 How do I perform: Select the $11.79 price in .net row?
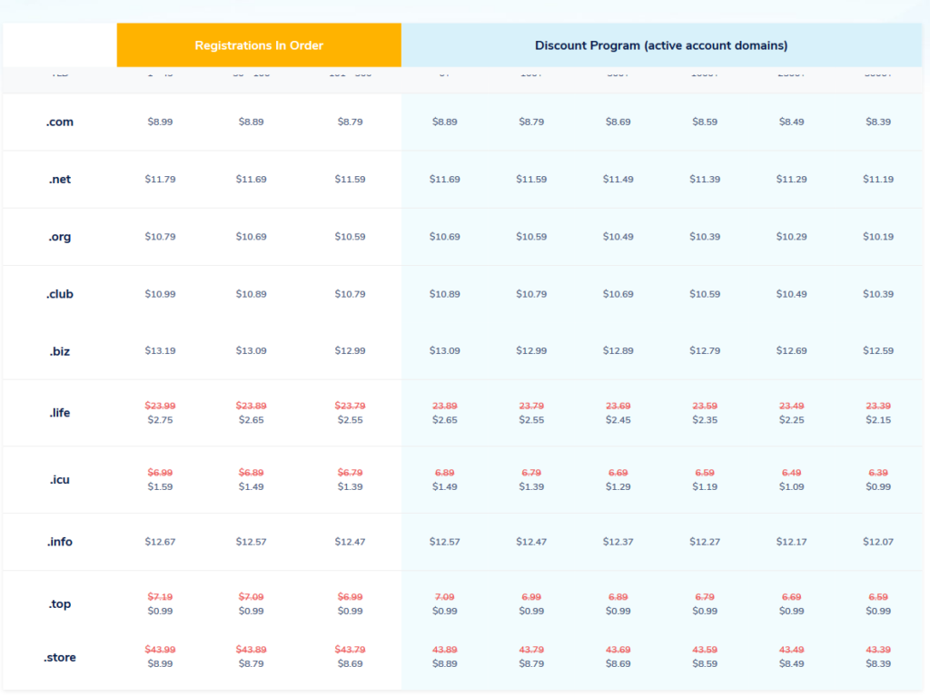(160, 180)
